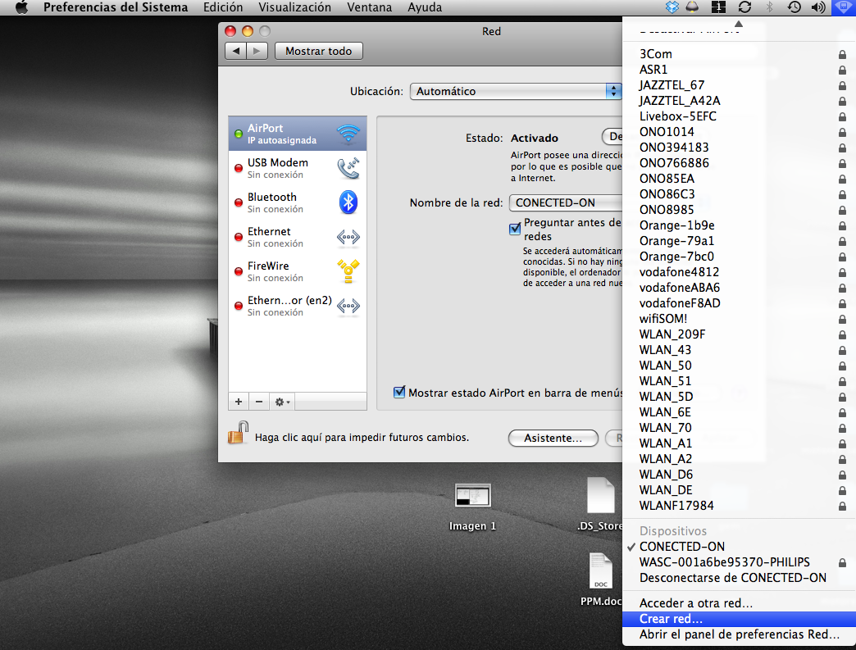This screenshot has height=650, width=856.
Task: Click the scroll-up arrow in network list
Action: point(739,24)
